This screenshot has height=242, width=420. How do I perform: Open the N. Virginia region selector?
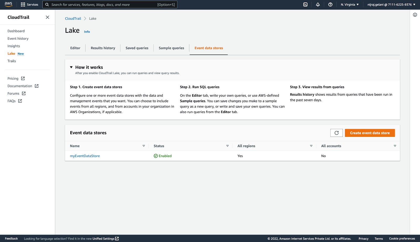[x=349, y=4]
